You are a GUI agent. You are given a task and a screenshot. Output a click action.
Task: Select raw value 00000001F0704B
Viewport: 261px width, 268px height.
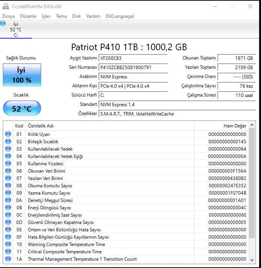point(227,193)
